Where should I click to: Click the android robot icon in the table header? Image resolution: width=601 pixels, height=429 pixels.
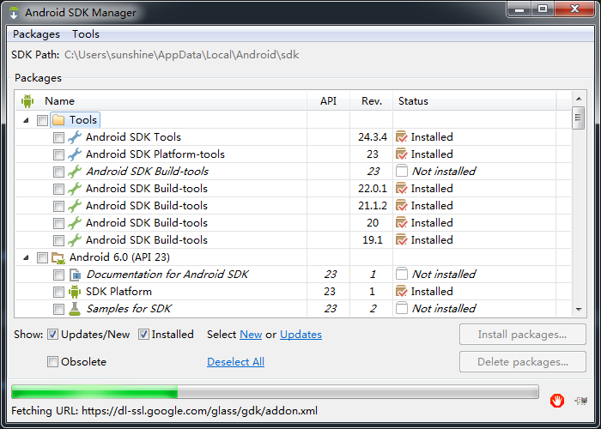27,101
